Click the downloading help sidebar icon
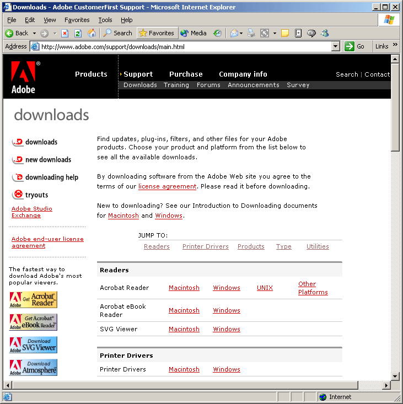Image resolution: width=403 pixels, height=404 pixels. (x=18, y=177)
